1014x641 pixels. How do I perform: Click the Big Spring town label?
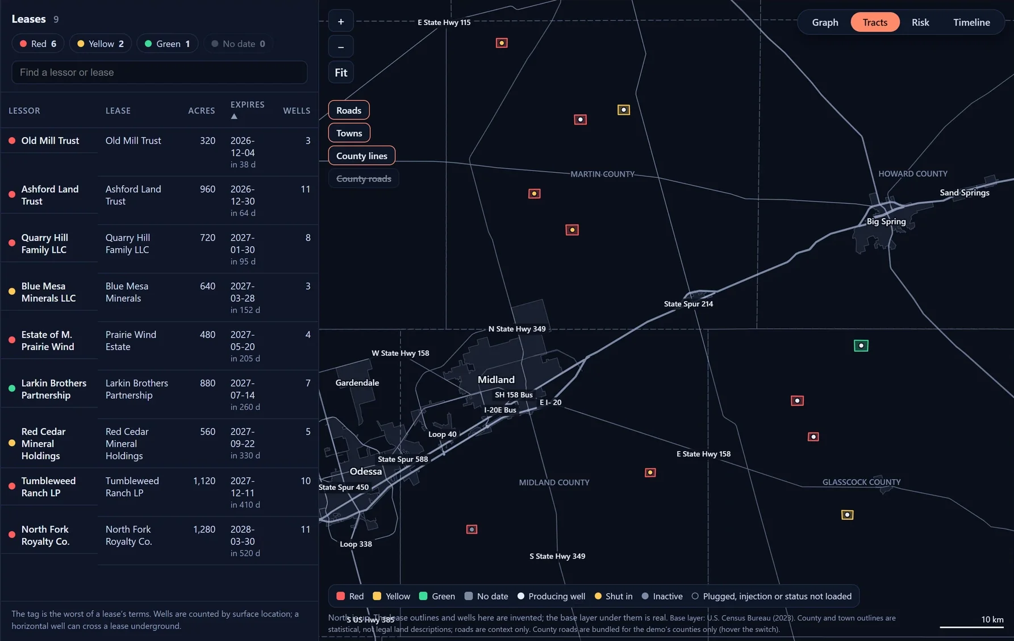[886, 222]
